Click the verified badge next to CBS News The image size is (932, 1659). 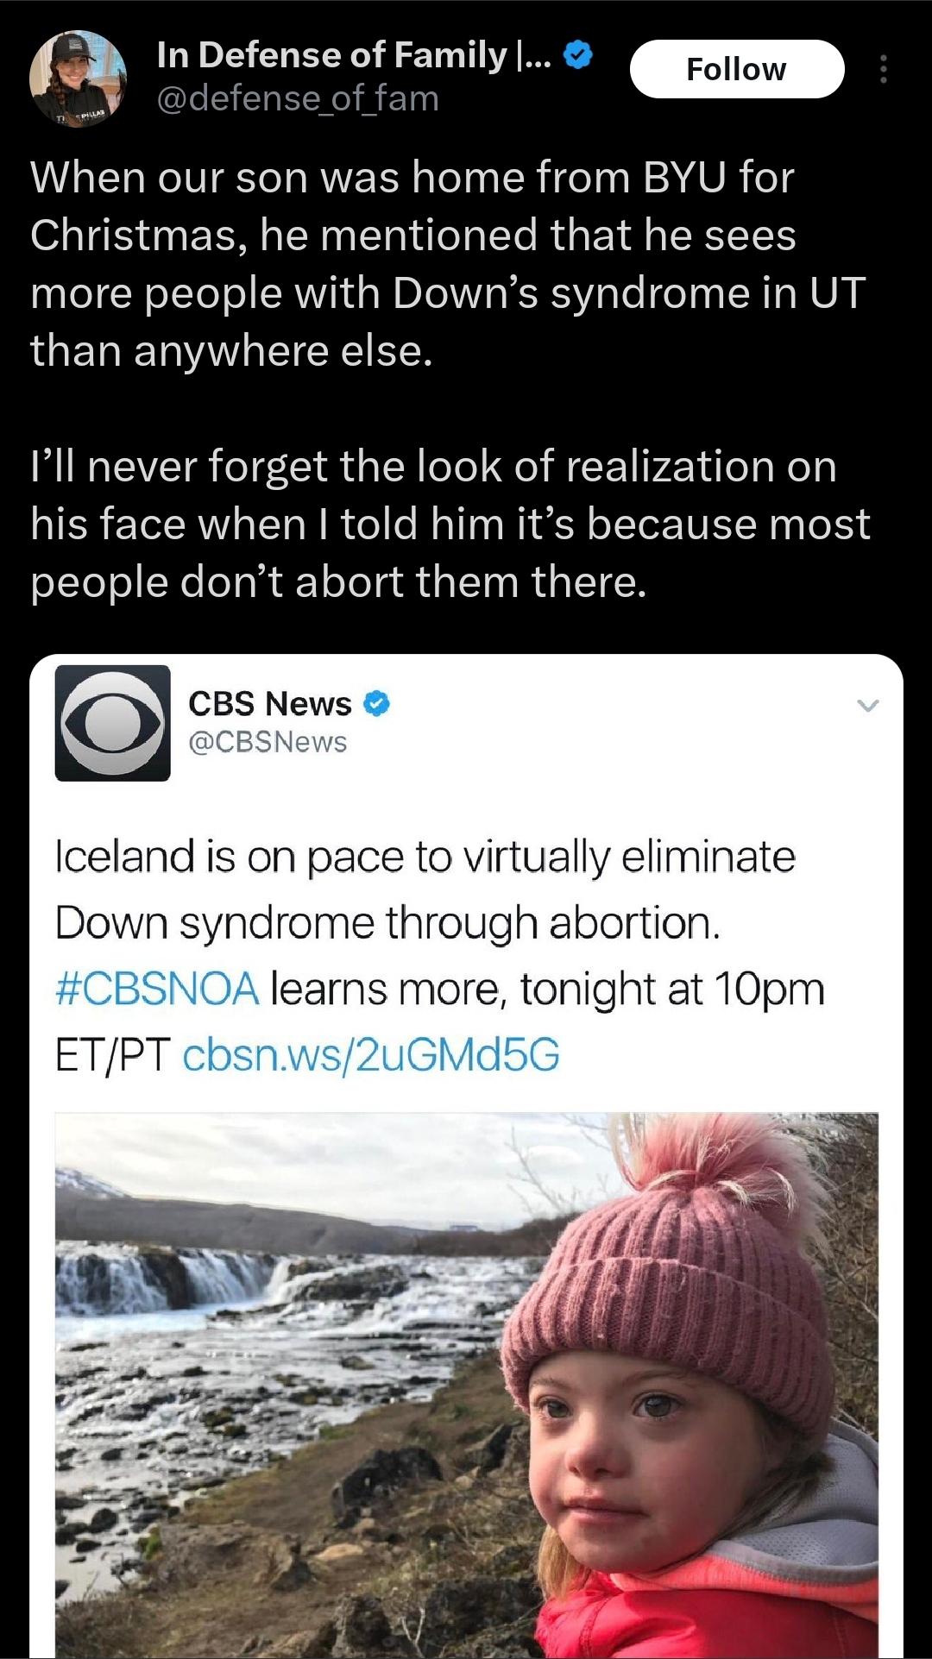click(x=376, y=704)
